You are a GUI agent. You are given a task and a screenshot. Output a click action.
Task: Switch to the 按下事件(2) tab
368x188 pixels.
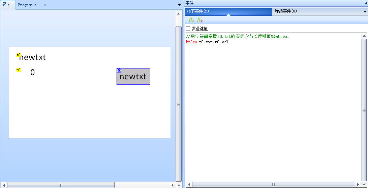tap(228, 11)
